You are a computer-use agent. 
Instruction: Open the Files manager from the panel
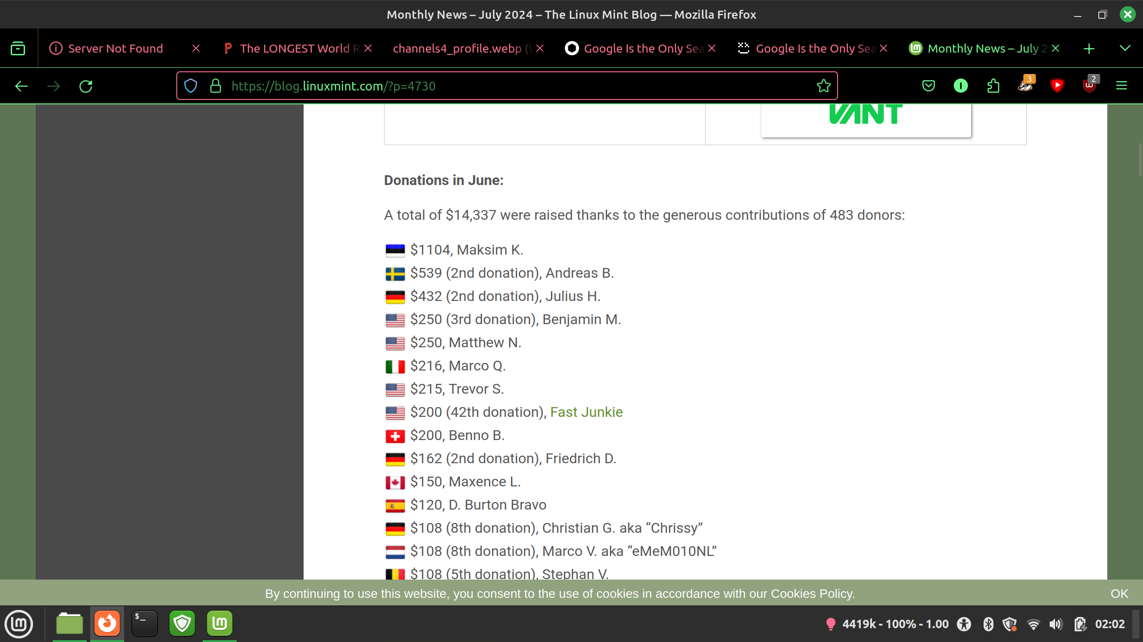pyautogui.click(x=70, y=623)
